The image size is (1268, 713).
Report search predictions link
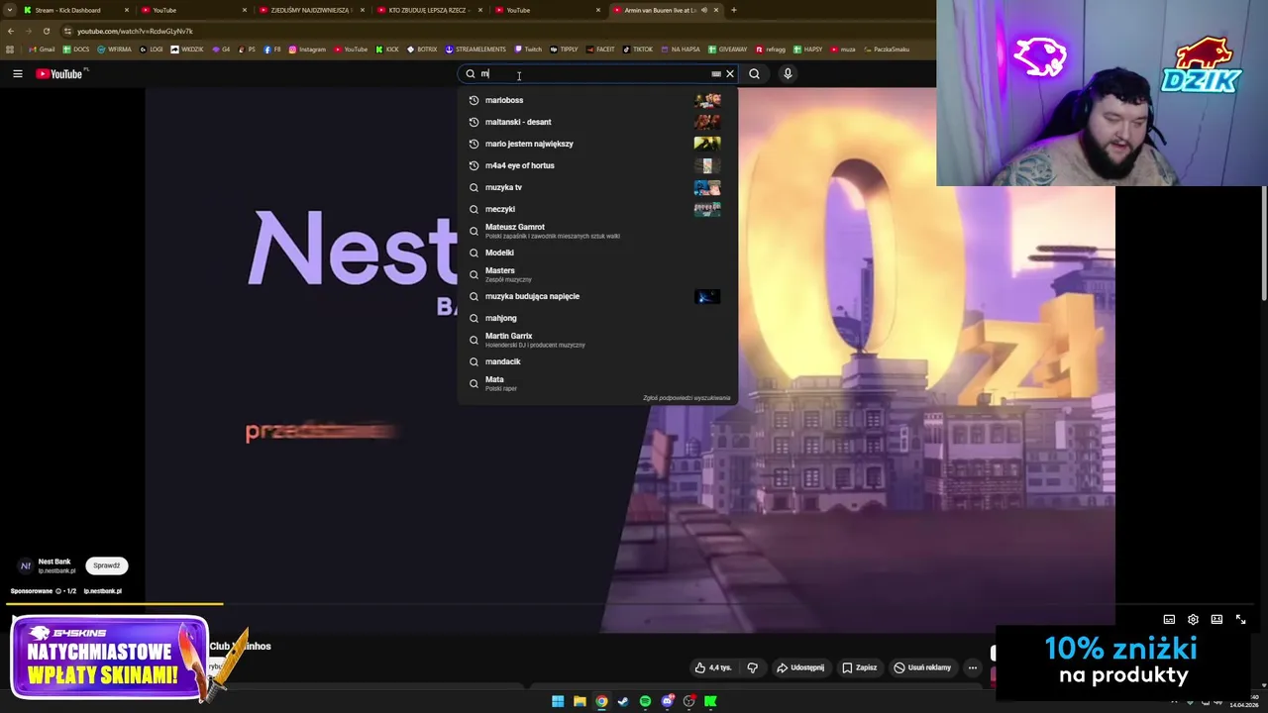[687, 398]
